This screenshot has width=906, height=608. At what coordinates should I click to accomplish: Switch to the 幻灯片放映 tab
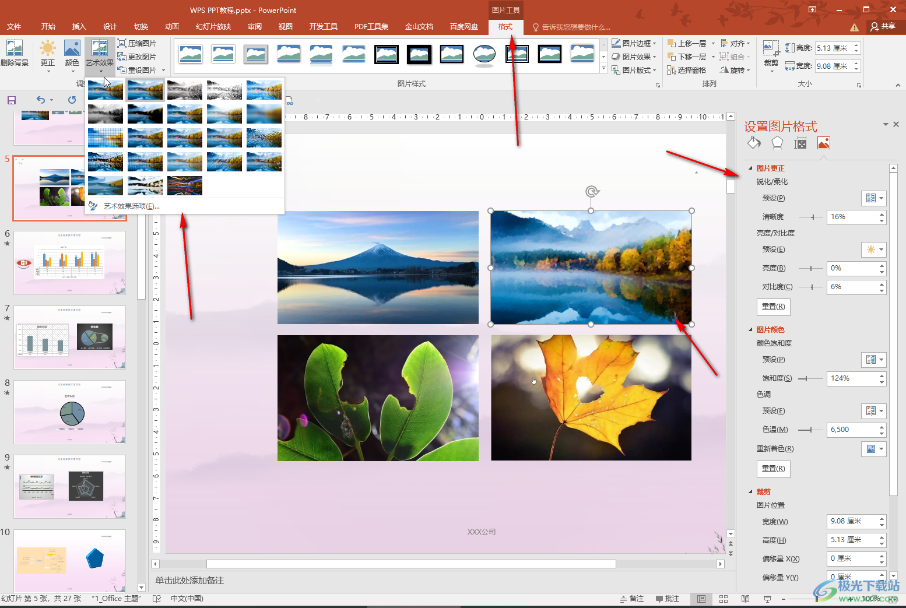[x=213, y=27]
